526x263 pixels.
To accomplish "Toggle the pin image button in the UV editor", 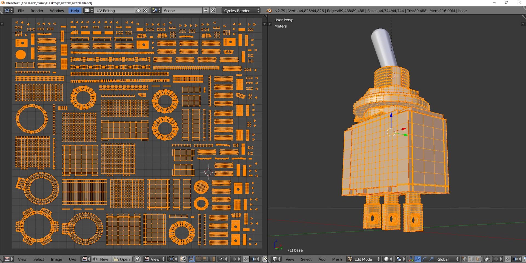I will [138, 259].
